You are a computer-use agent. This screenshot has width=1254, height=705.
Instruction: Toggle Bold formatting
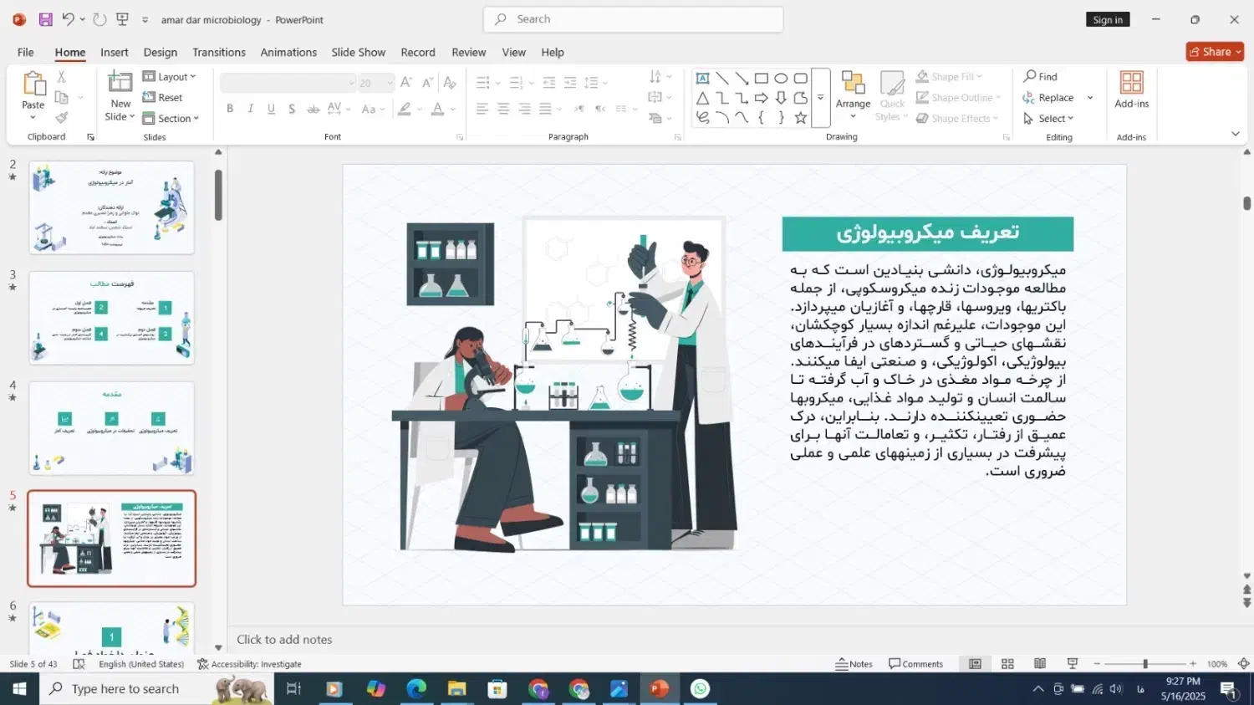point(230,109)
